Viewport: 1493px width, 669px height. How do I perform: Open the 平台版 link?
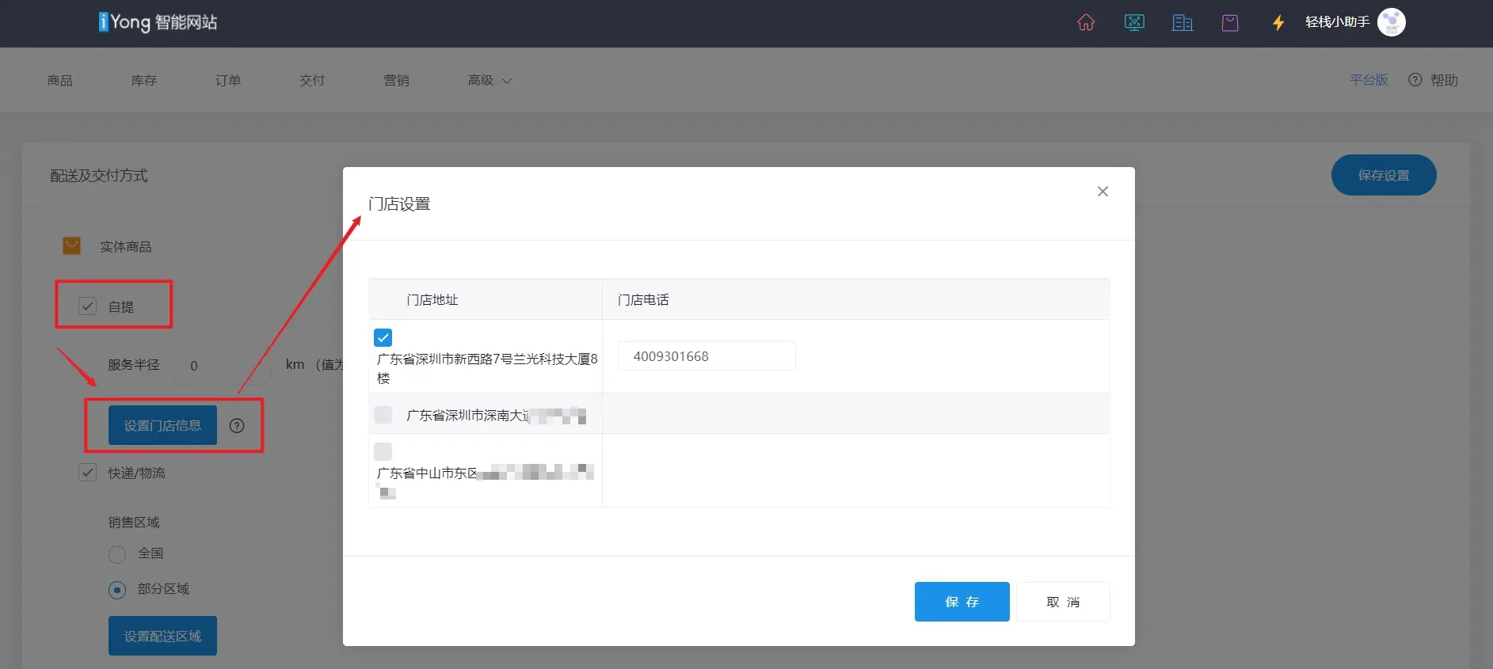click(x=1369, y=80)
